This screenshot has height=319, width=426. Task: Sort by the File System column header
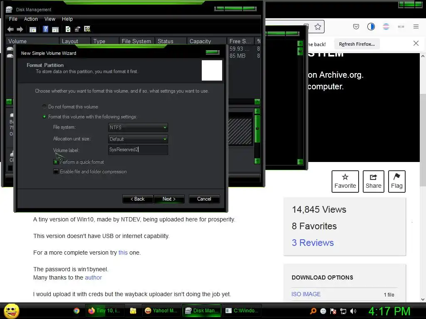pyautogui.click(x=136, y=41)
